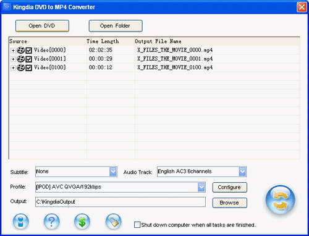Open a folder with Open Folder button
Image resolution: width=309 pixels, height=236 pixels.
[x=116, y=26]
